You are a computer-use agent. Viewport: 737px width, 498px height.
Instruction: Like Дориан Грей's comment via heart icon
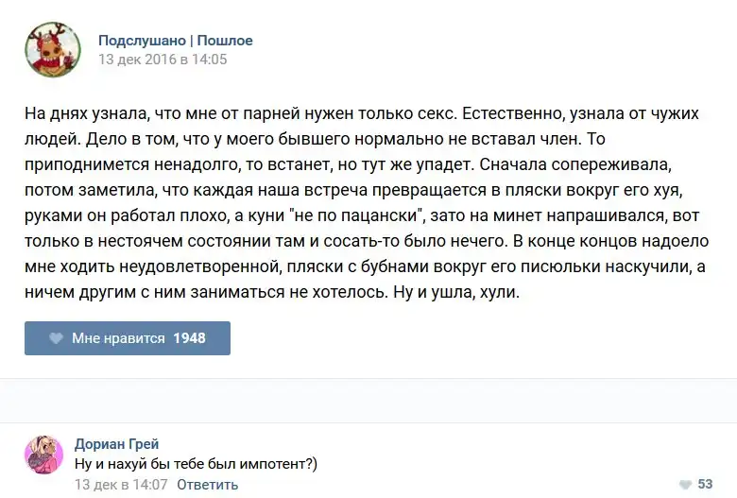pyautogui.click(x=683, y=485)
